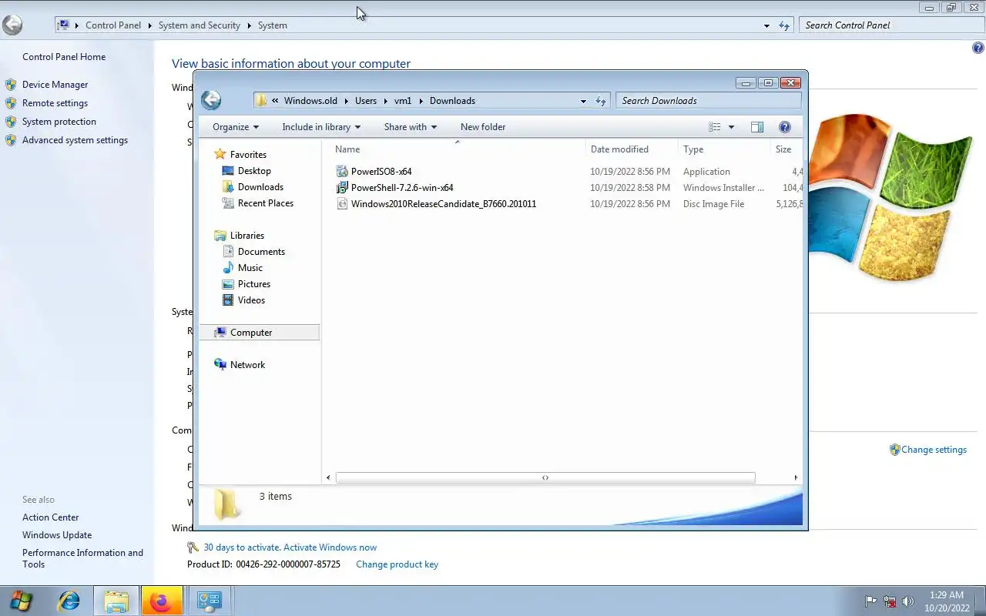Toggle the preview pane button
Viewport: 986px width, 616px height.
click(757, 127)
